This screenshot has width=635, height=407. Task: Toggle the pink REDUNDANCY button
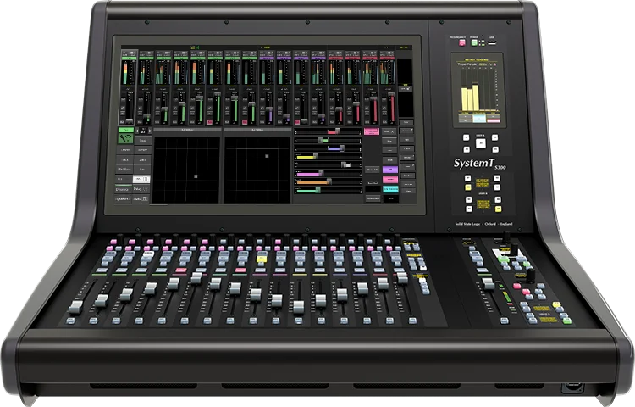coord(461,42)
